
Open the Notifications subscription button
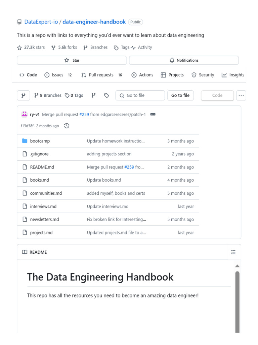(184, 60)
